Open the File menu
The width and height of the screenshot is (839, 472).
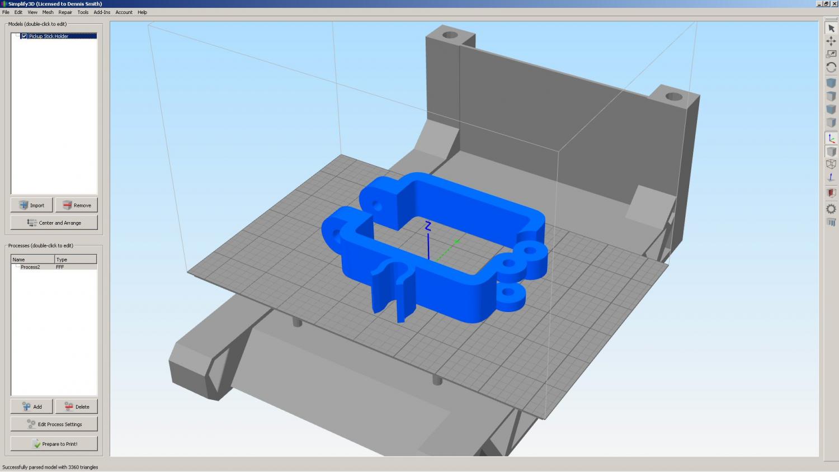click(6, 12)
